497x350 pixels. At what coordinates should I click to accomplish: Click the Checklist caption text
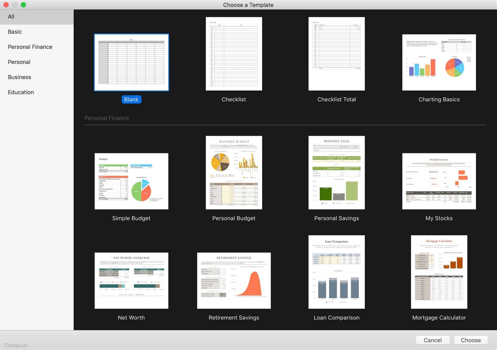(x=233, y=99)
